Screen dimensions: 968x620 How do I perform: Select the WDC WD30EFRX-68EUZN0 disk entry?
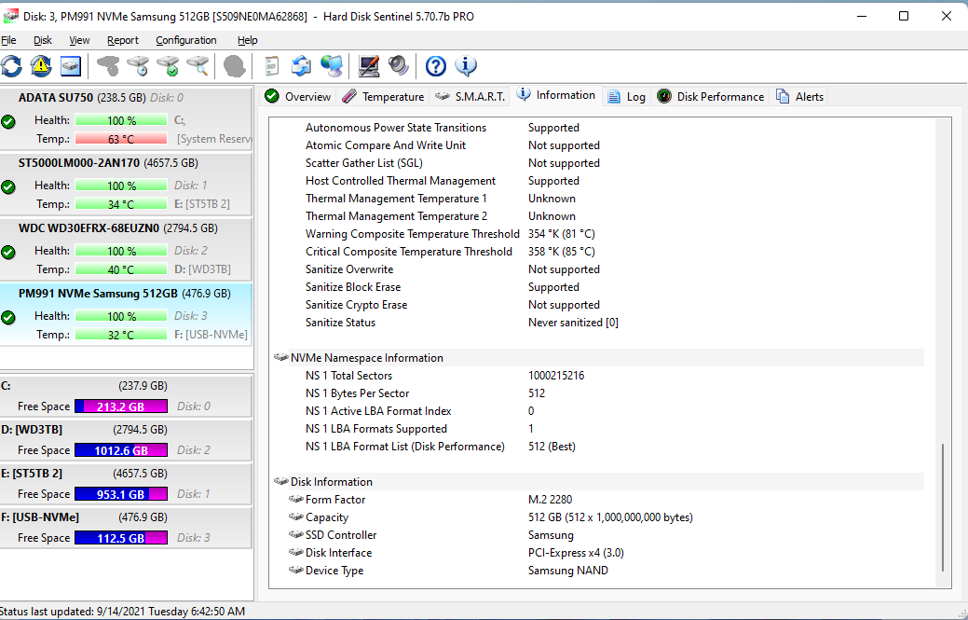point(126,249)
